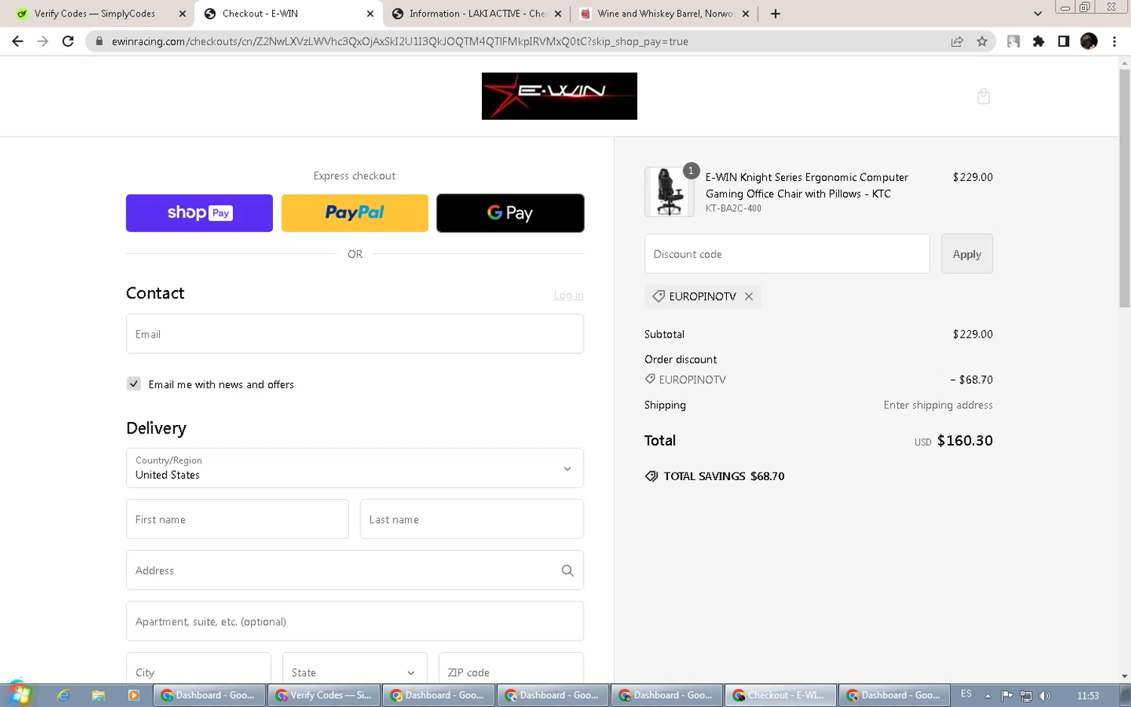Open Action Center flag icon
This screenshot has width=1131, height=707.
pyautogui.click(x=1007, y=696)
